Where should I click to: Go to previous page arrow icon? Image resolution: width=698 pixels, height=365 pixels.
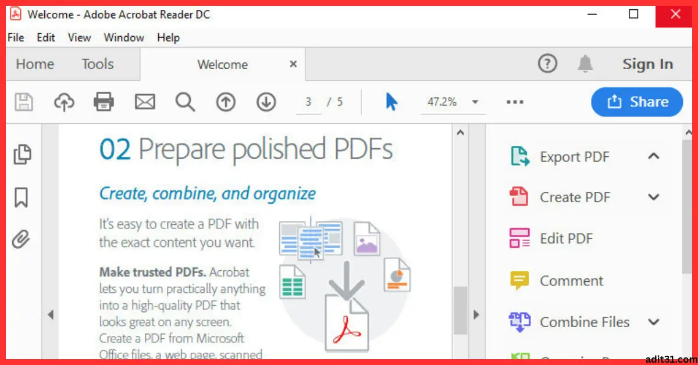[x=226, y=102]
